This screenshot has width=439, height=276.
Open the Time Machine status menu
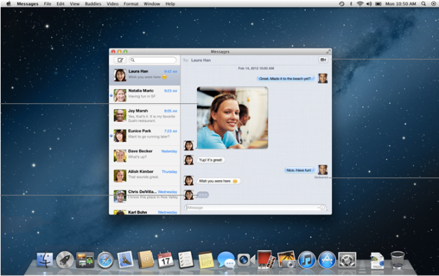pyautogui.click(x=342, y=4)
